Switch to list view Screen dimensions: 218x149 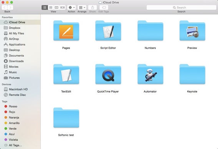click(x=51, y=8)
